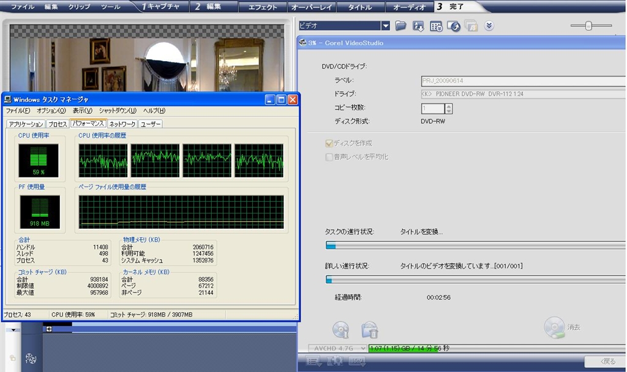Select the プロセス tab in Task Manager
The width and height of the screenshot is (627, 372).
58,124
